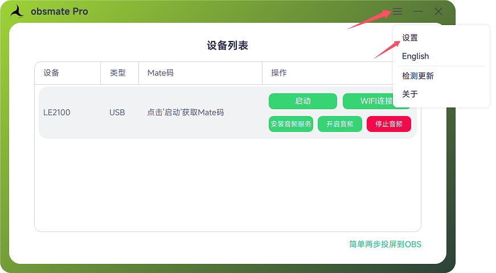Open the 简单两步投屏到OBS link
The width and height of the screenshot is (496, 273).
tap(385, 244)
